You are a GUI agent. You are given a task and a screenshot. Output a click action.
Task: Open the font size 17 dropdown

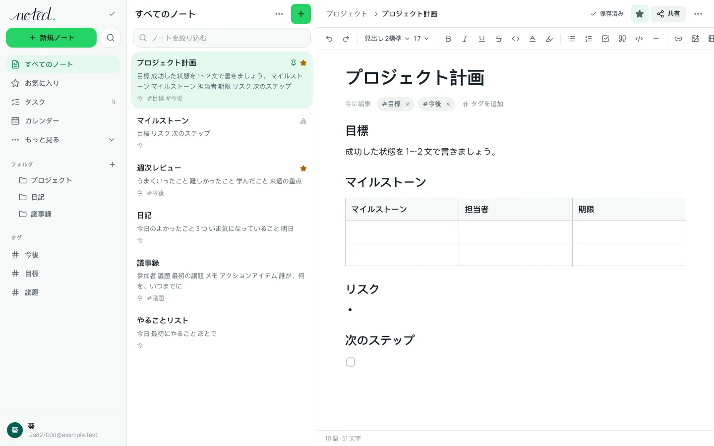421,39
